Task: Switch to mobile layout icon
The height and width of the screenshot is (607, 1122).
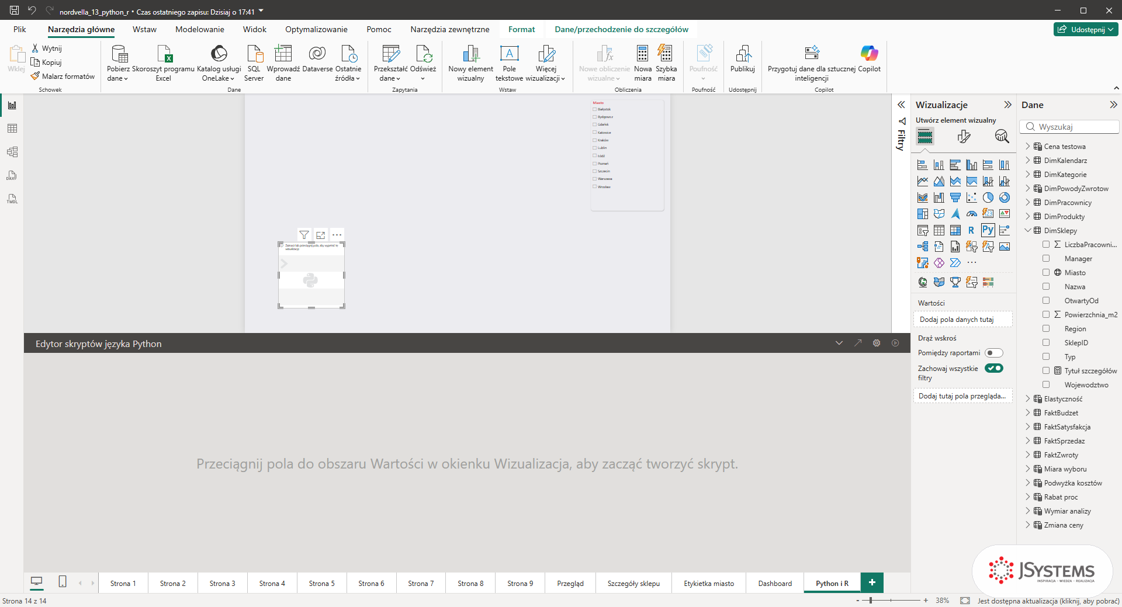Action: point(63,581)
